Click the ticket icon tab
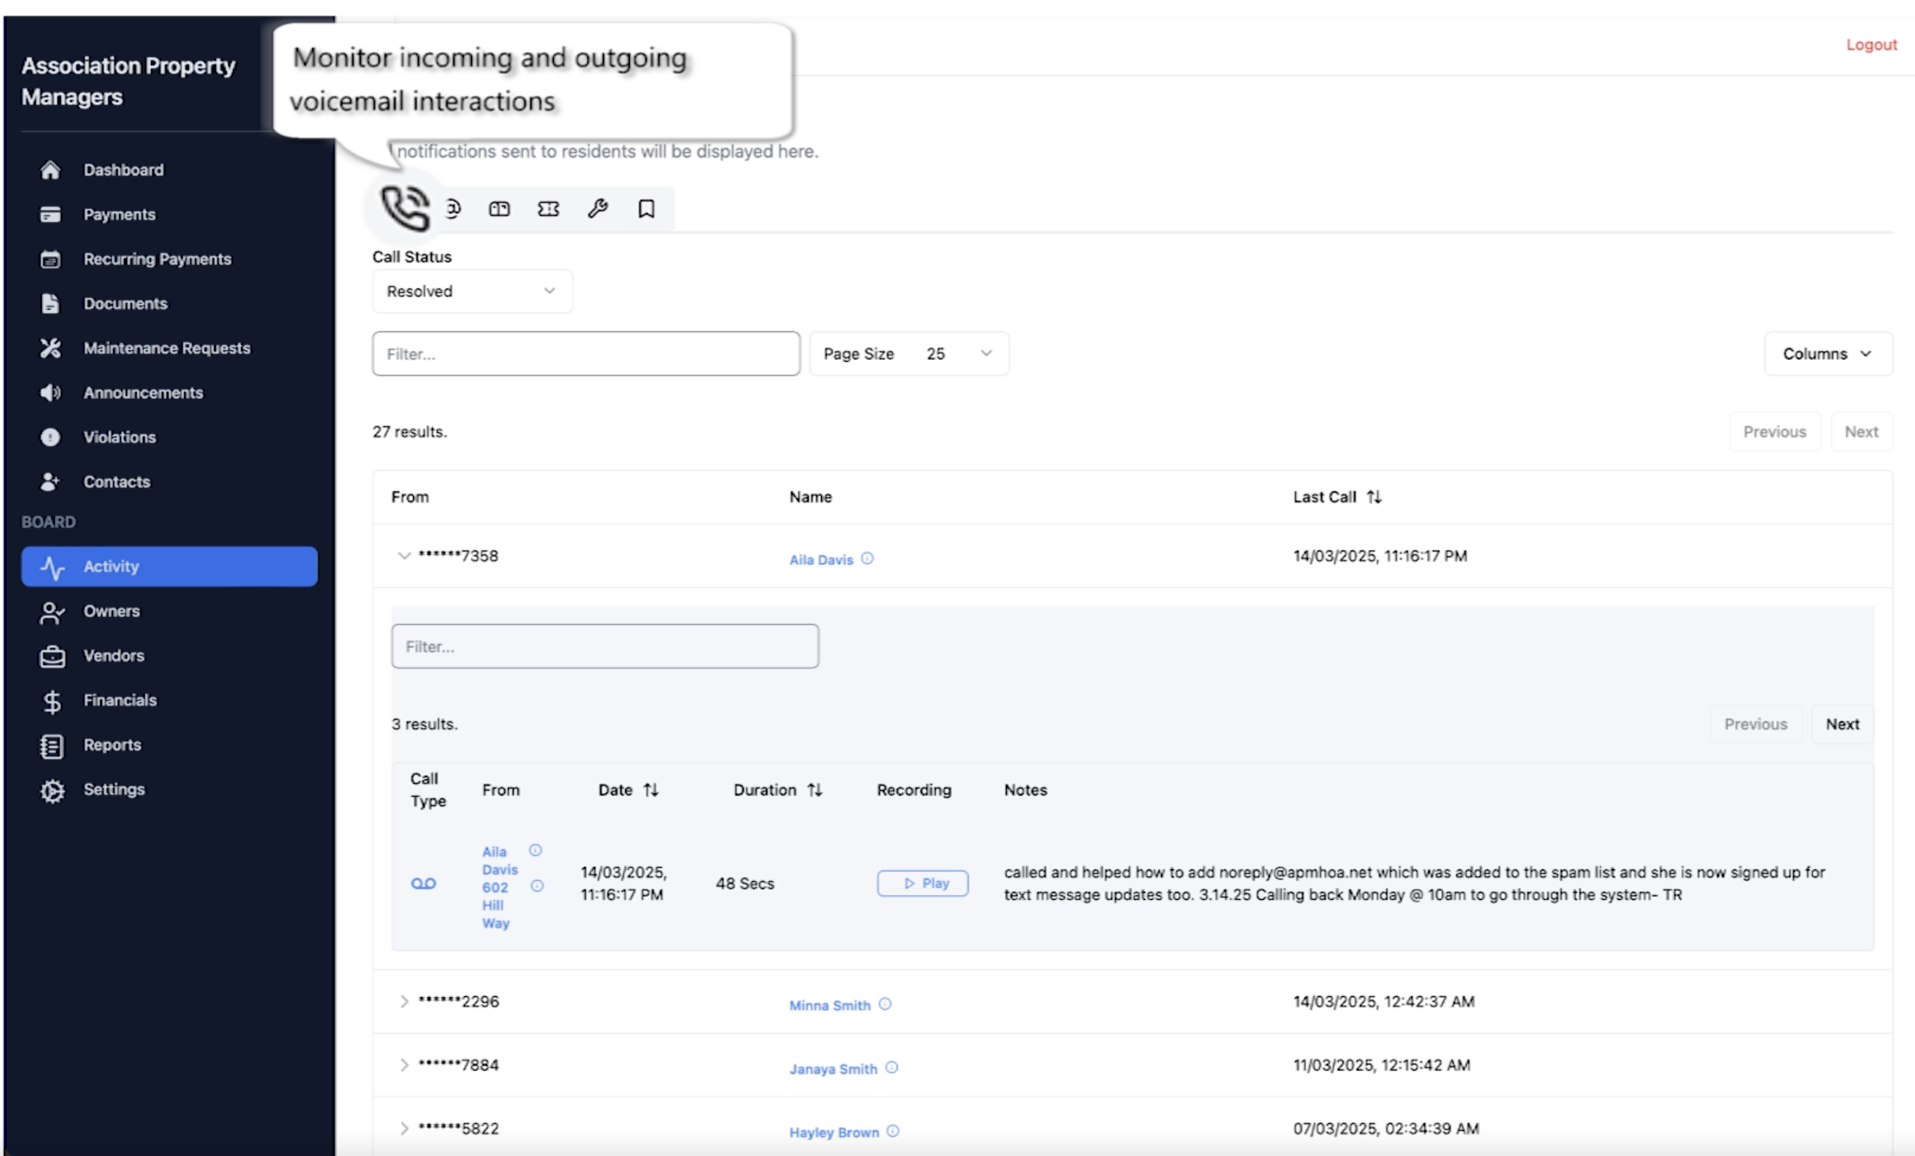Screen dimensions: 1915x1156 click(548, 209)
